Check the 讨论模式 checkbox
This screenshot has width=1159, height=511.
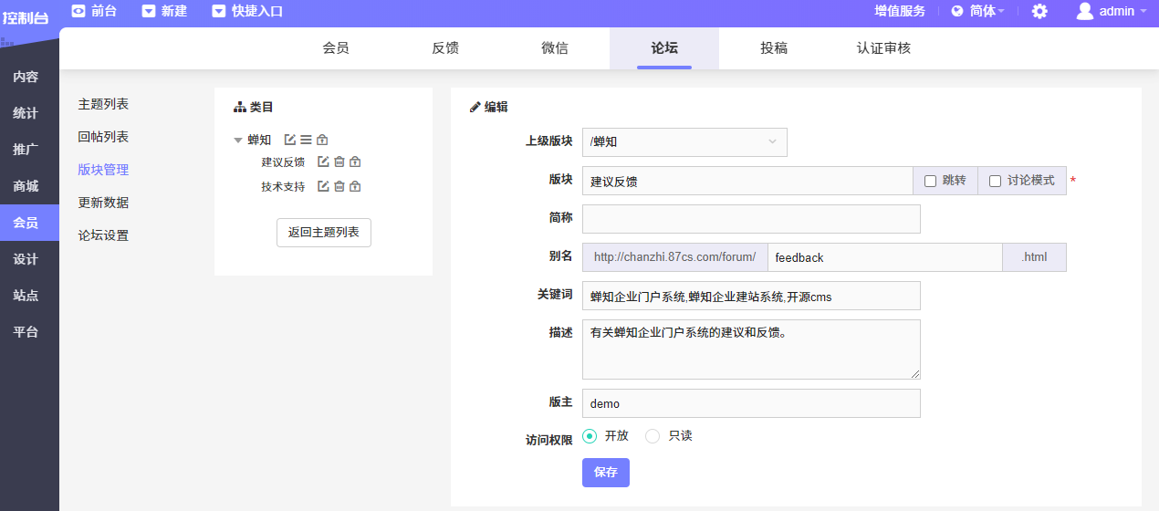pyautogui.click(x=996, y=181)
